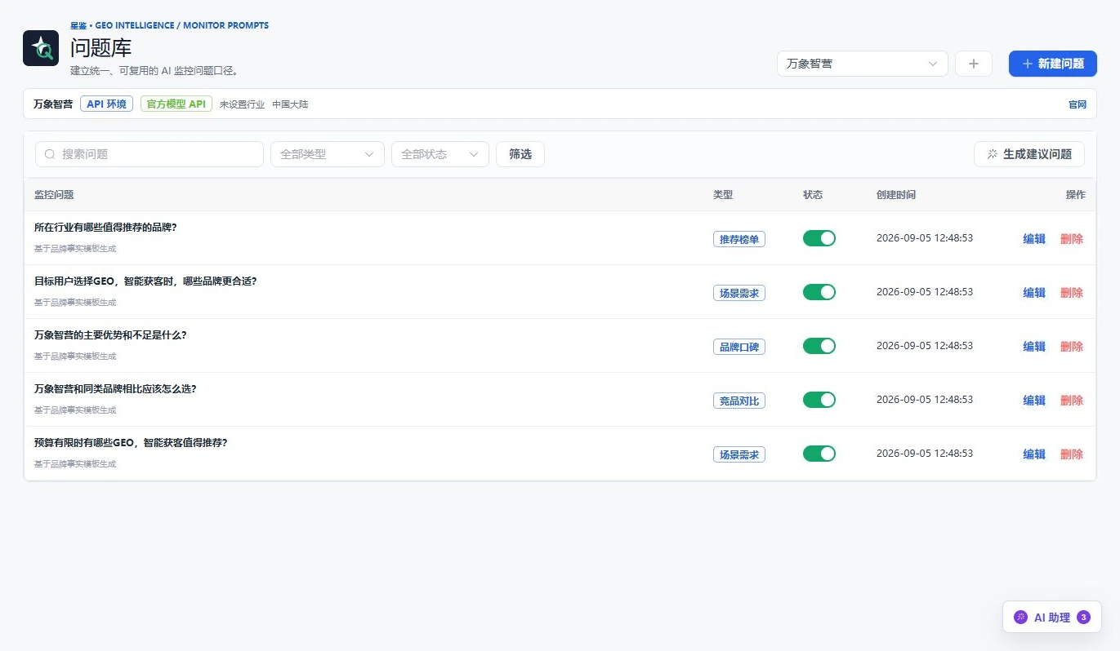1120x651 pixels.
Task: Click the plus icon button beside brand selector
Action: (x=974, y=64)
